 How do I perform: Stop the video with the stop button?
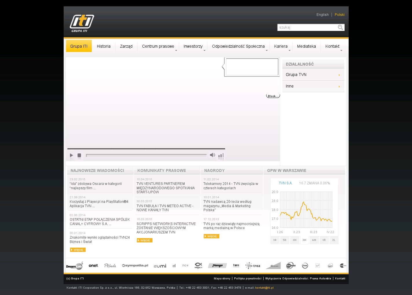point(79,155)
